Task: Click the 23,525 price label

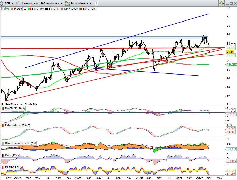Action: pyautogui.click(x=231, y=44)
